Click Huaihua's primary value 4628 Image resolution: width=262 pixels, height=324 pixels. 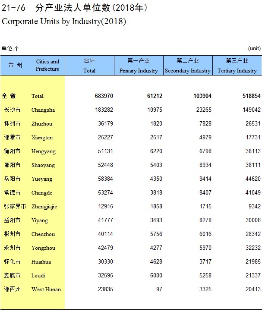(156, 261)
